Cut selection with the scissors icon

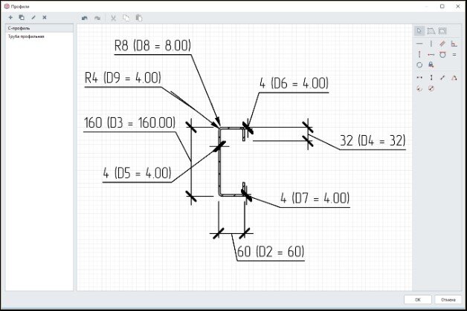click(113, 18)
